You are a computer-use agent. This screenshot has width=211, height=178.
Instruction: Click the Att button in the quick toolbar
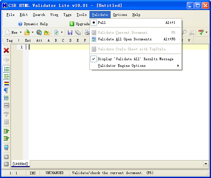click(x=39, y=40)
